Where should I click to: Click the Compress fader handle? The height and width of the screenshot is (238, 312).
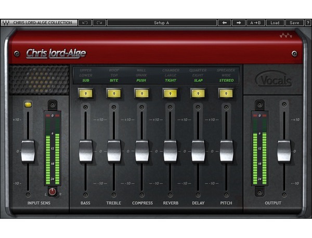(x=142, y=151)
